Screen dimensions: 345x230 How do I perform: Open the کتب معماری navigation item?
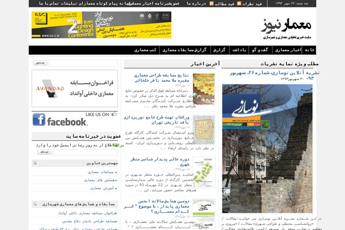coord(145,50)
